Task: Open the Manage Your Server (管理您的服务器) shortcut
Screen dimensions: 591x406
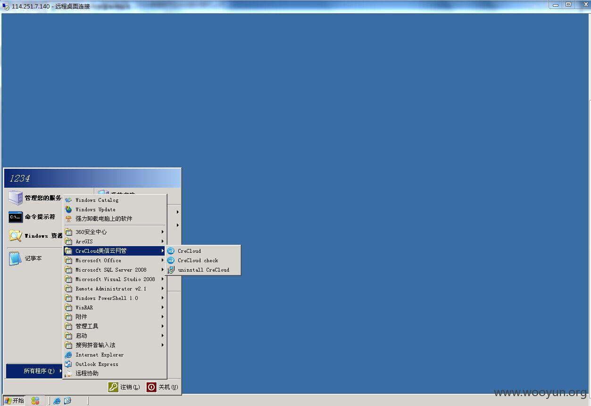Action: [x=35, y=198]
